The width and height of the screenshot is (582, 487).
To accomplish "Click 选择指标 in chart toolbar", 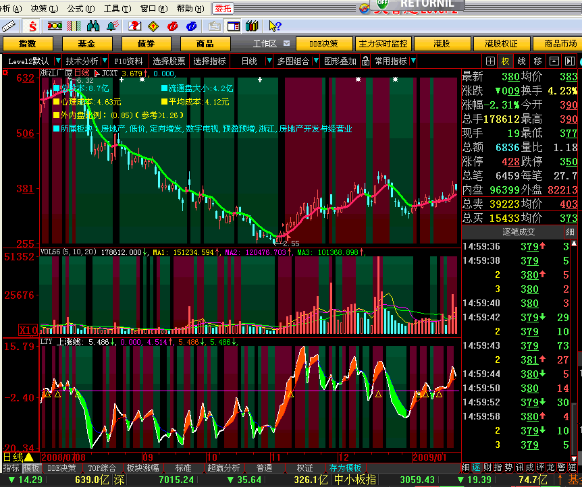I will pos(210,61).
